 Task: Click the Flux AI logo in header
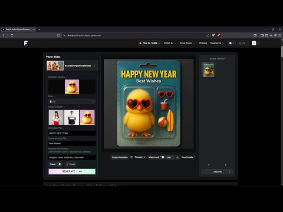(x=26, y=43)
